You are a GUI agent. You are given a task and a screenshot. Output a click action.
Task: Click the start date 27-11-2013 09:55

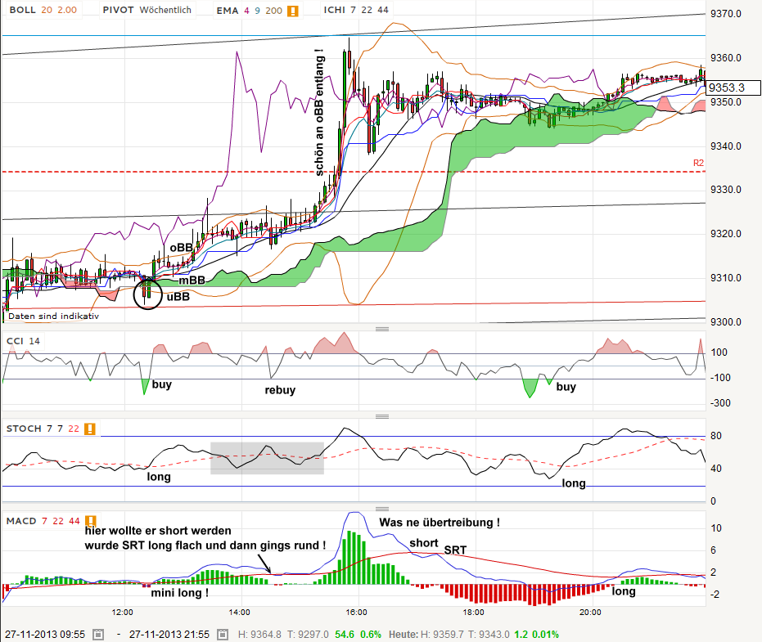tap(45, 634)
